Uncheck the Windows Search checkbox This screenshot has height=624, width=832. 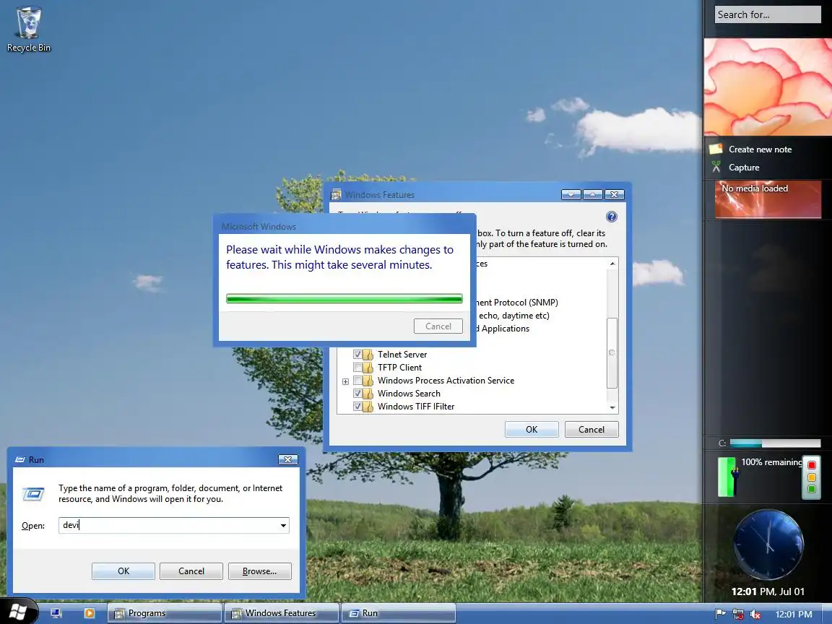pos(357,394)
